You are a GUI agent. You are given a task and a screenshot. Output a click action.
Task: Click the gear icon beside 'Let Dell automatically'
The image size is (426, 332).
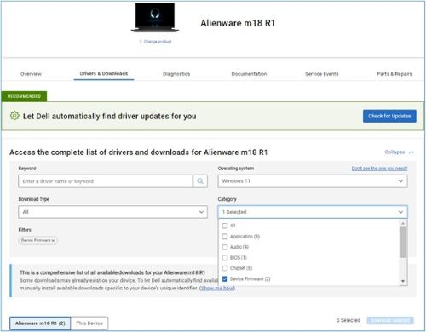coord(14,116)
